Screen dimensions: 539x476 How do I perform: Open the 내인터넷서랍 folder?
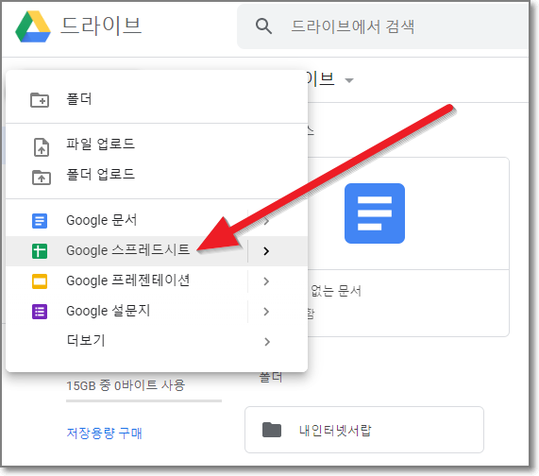(364, 430)
